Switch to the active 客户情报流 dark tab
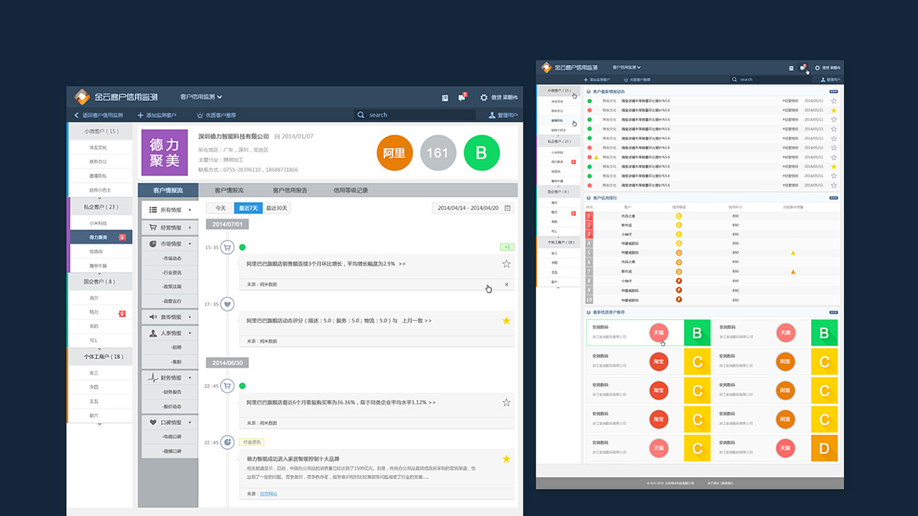Viewport: 918px width, 516px height. 168,191
